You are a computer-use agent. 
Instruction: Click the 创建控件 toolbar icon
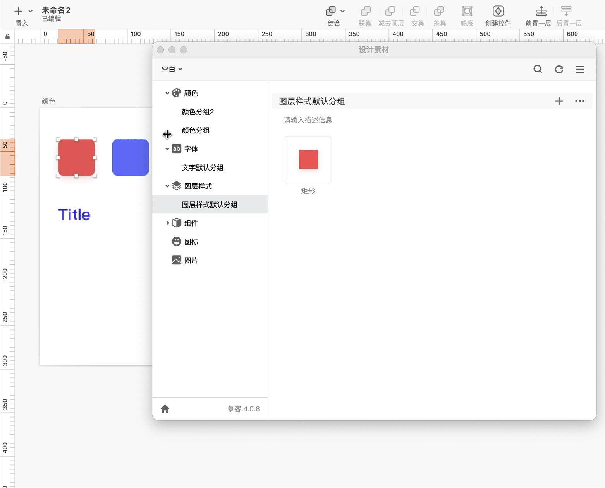pos(498,11)
